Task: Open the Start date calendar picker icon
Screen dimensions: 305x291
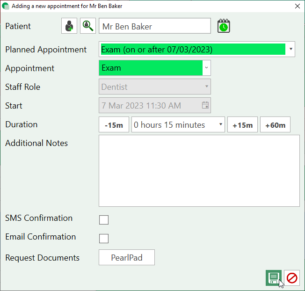Action: point(205,106)
